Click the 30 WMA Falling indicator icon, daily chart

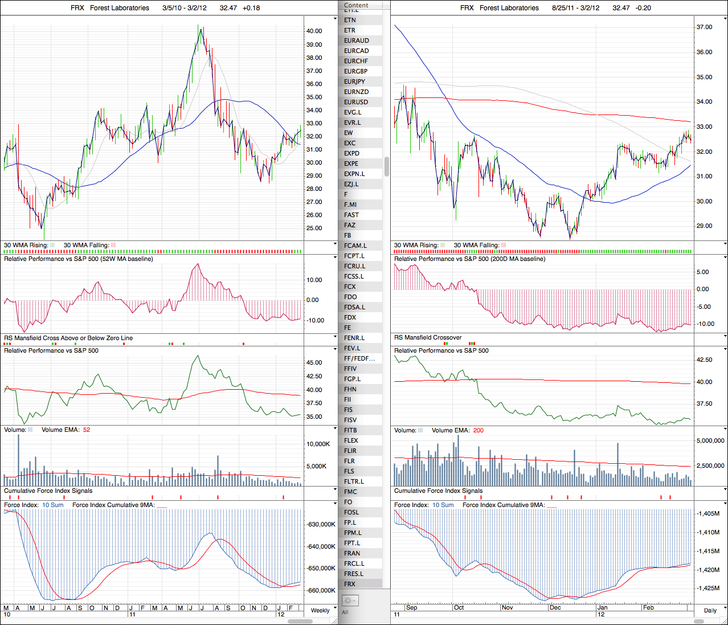[x=504, y=245]
